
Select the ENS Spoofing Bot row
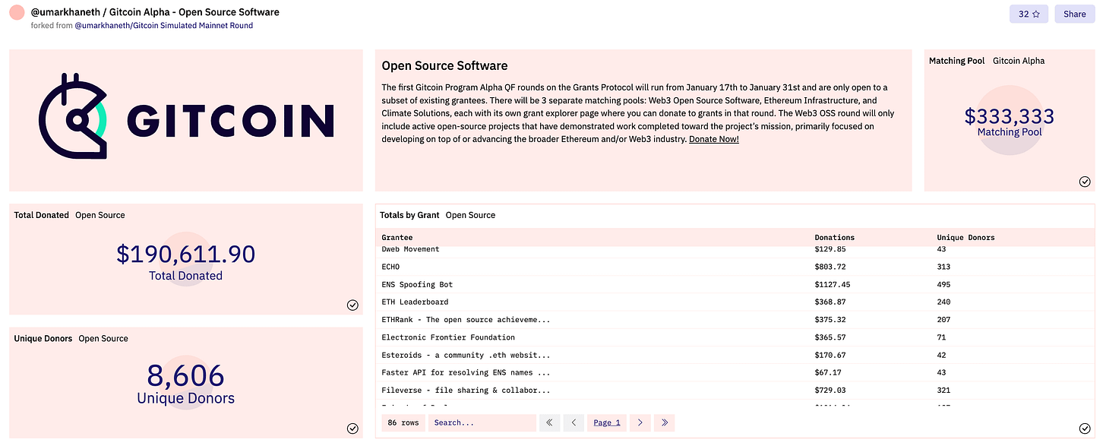[735, 284]
